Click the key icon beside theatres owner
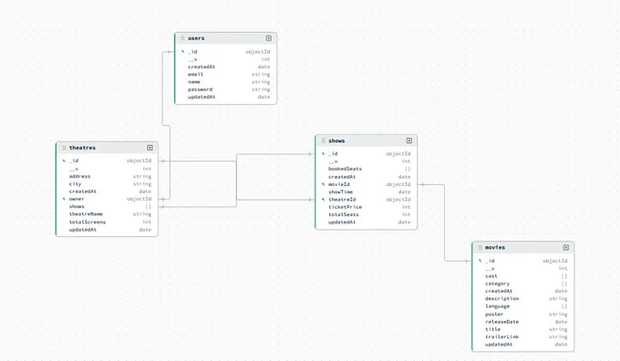The height and width of the screenshot is (361, 620). pyautogui.click(x=64, y=199)
